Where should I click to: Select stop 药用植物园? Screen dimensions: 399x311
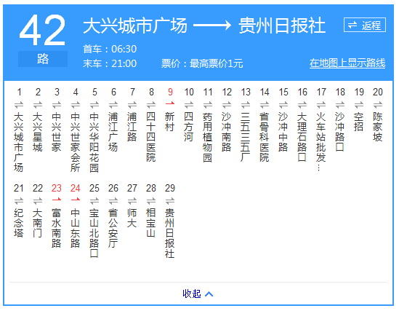point(208,137)
